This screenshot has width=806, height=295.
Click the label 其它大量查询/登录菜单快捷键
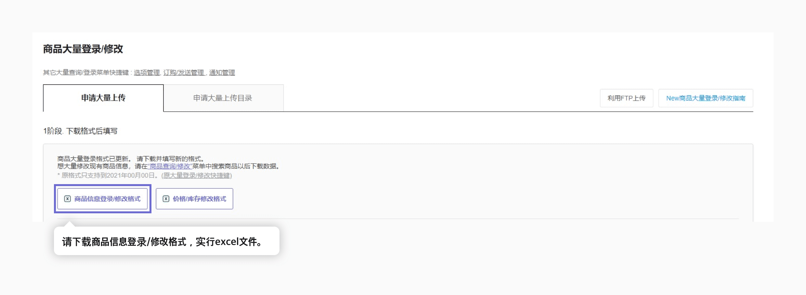pyautogui.click(x=86, y=73)
